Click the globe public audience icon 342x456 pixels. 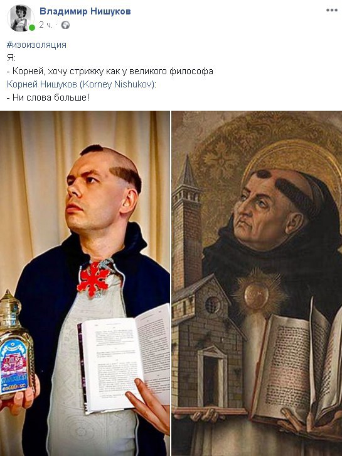65,25
